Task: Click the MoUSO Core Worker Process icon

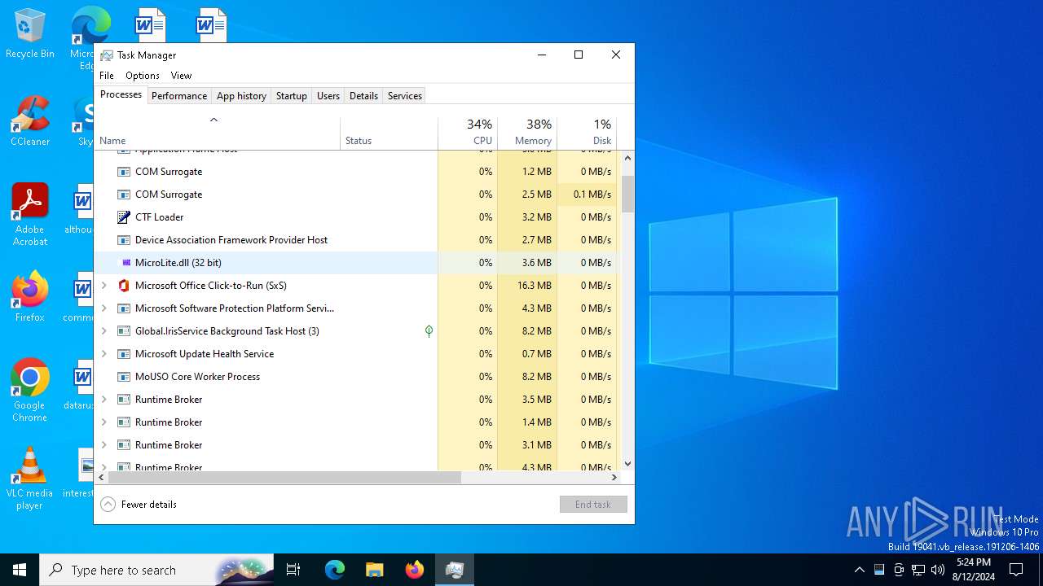Action: click(x=124, y=377)
